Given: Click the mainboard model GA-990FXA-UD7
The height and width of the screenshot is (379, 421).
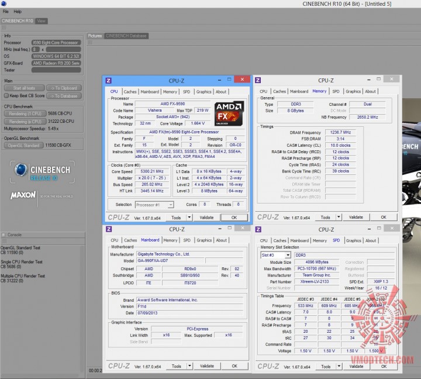Looking at the screenshot, I should click(x=170, y=260).
